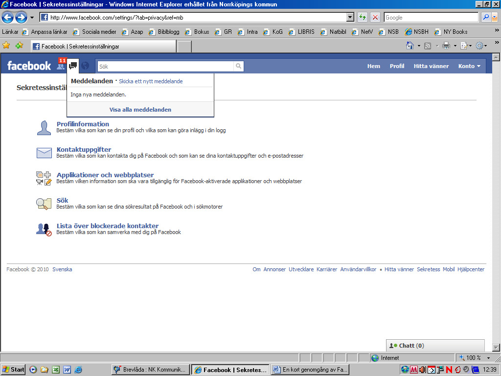Open Profil in Facebook navigation

tap(397, 66)
